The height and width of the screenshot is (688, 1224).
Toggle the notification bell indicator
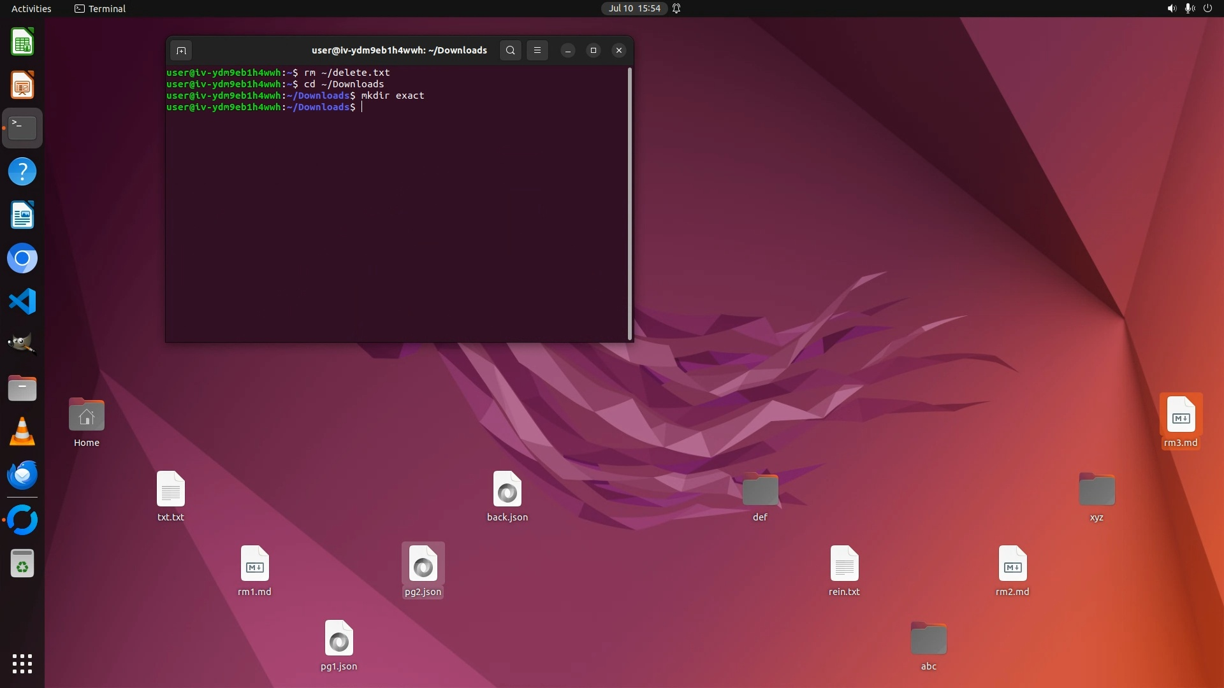(676, 8)
